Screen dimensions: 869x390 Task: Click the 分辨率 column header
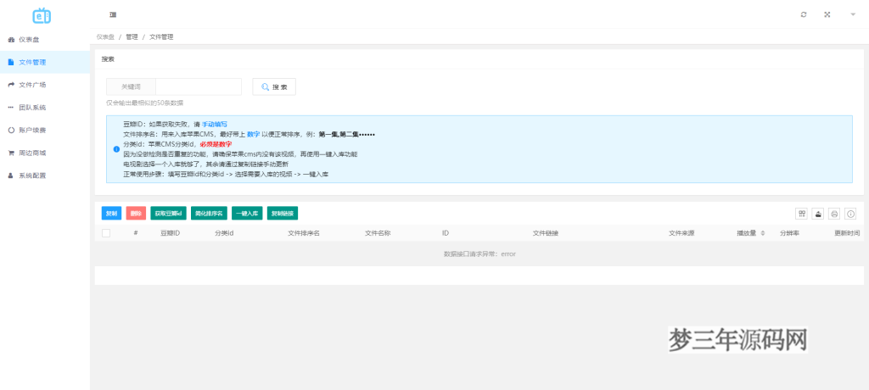coord(789,233)
